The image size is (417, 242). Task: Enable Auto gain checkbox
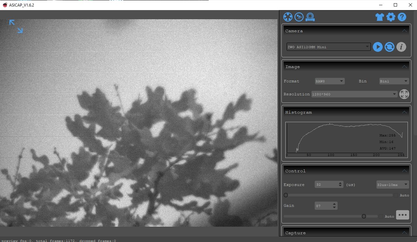click(x=381, y=216)
